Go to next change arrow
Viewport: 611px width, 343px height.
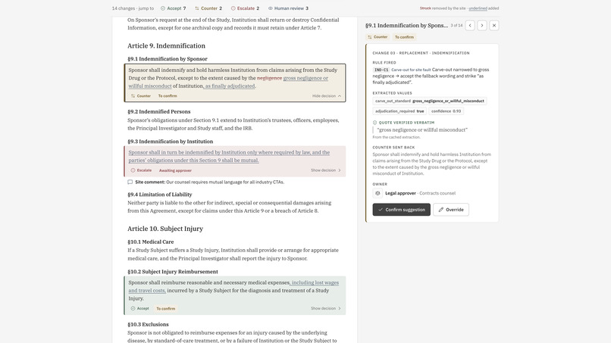482,25
